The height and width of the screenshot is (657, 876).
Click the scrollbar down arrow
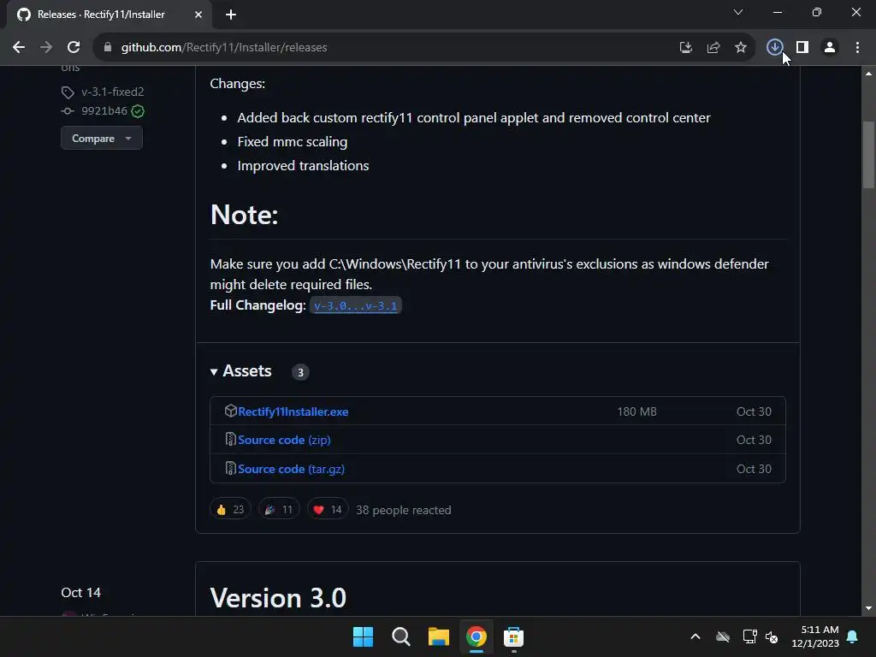868,608
